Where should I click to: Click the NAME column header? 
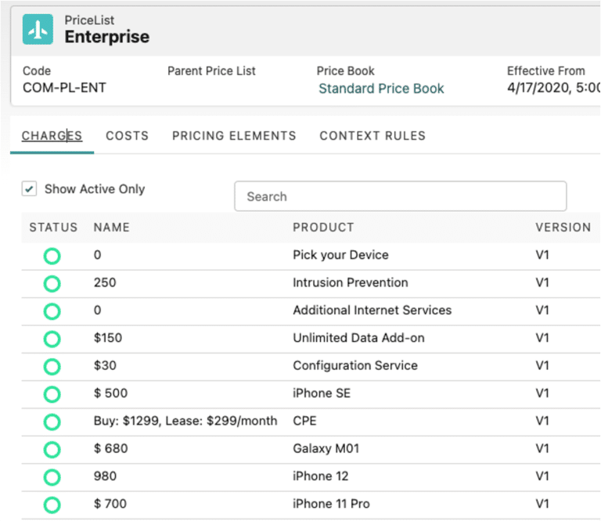coord(112,227)
